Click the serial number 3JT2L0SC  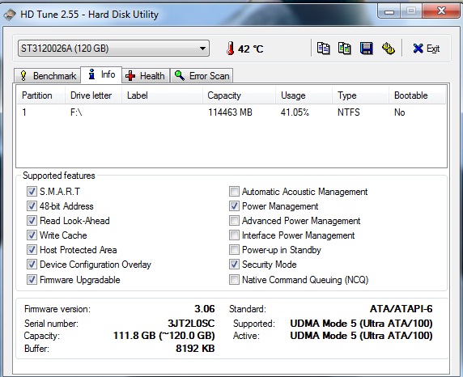191,324
